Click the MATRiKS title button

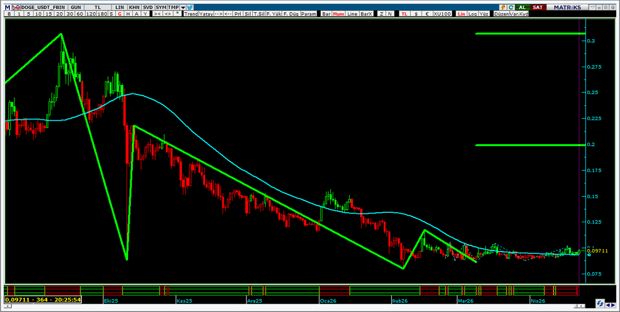[567, 7]
